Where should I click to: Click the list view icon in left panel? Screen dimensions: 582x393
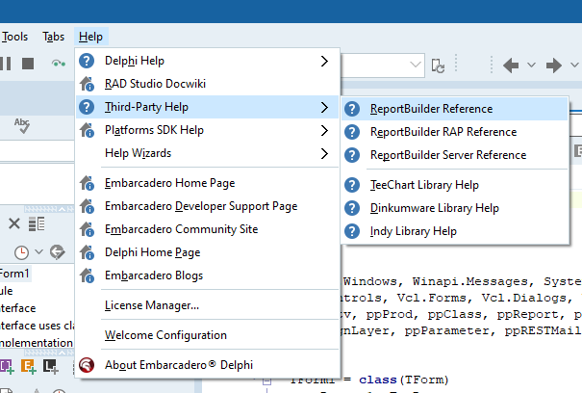pyautogui.click(x=37, y=223)
